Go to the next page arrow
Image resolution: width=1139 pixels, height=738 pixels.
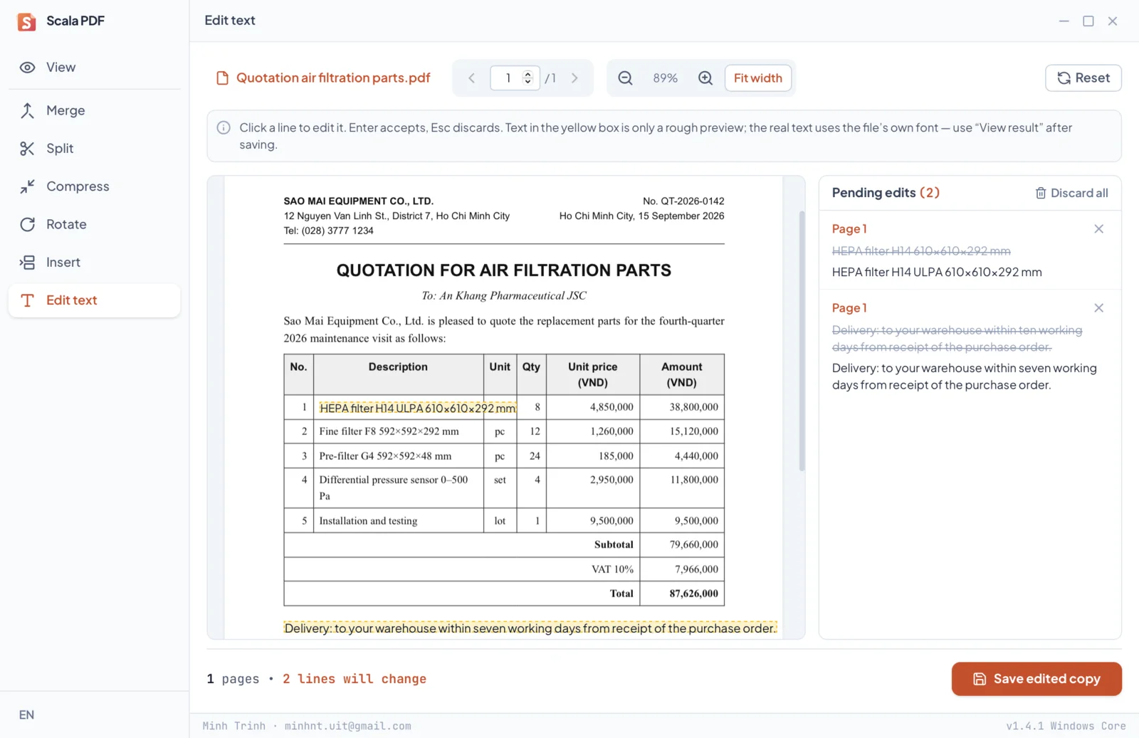(x=574, y=78)
